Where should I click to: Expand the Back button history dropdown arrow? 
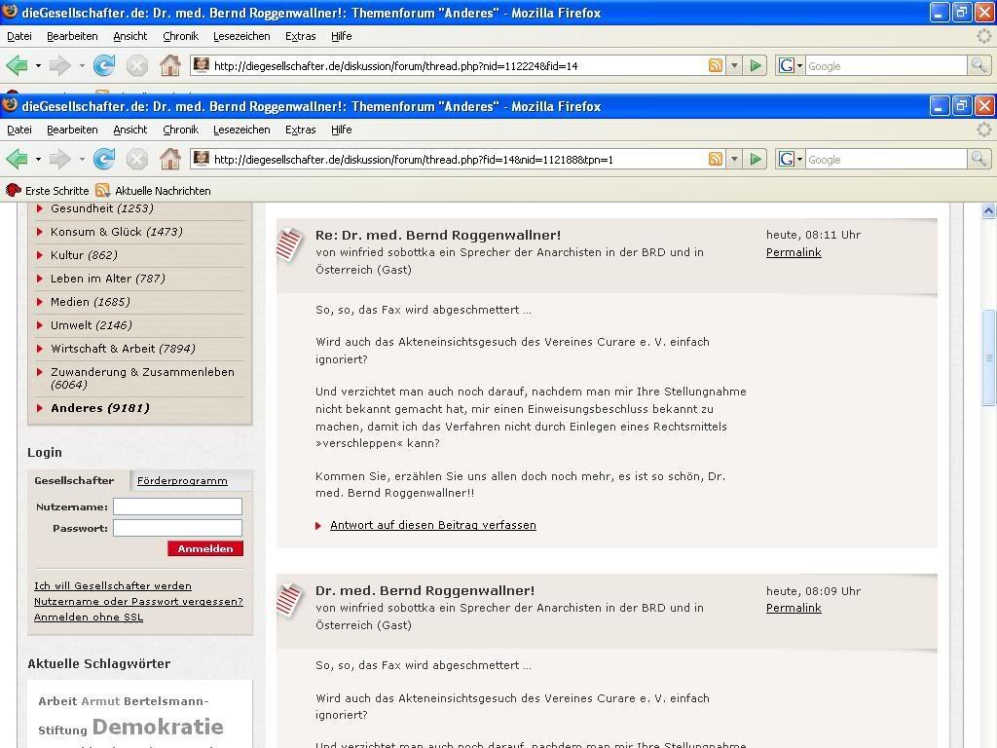[38, 160]
